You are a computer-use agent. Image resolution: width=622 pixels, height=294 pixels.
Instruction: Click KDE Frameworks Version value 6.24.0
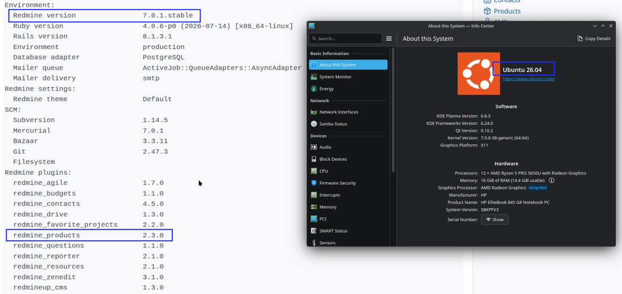pos(487,123)
